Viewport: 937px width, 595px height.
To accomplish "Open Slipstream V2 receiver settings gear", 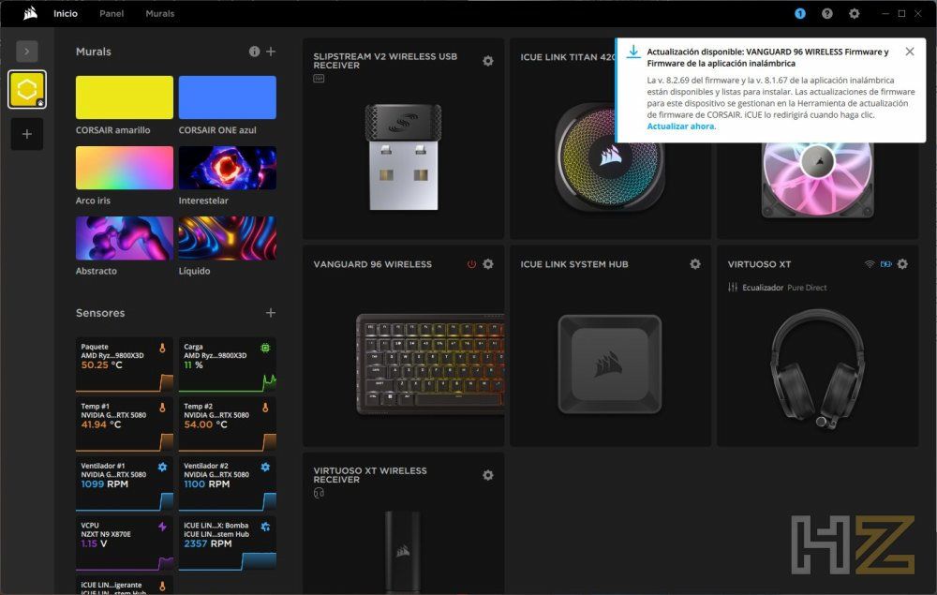I will click(488, 61).
